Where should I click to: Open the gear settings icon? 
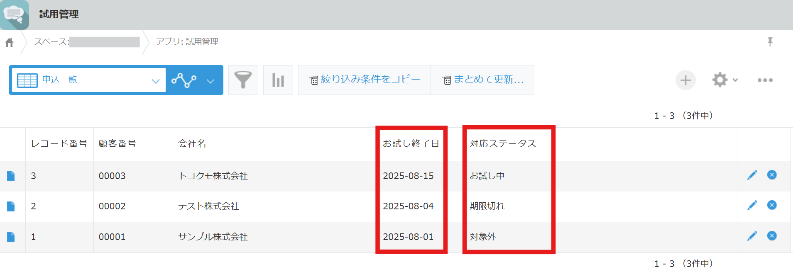[x=720, y=80]
